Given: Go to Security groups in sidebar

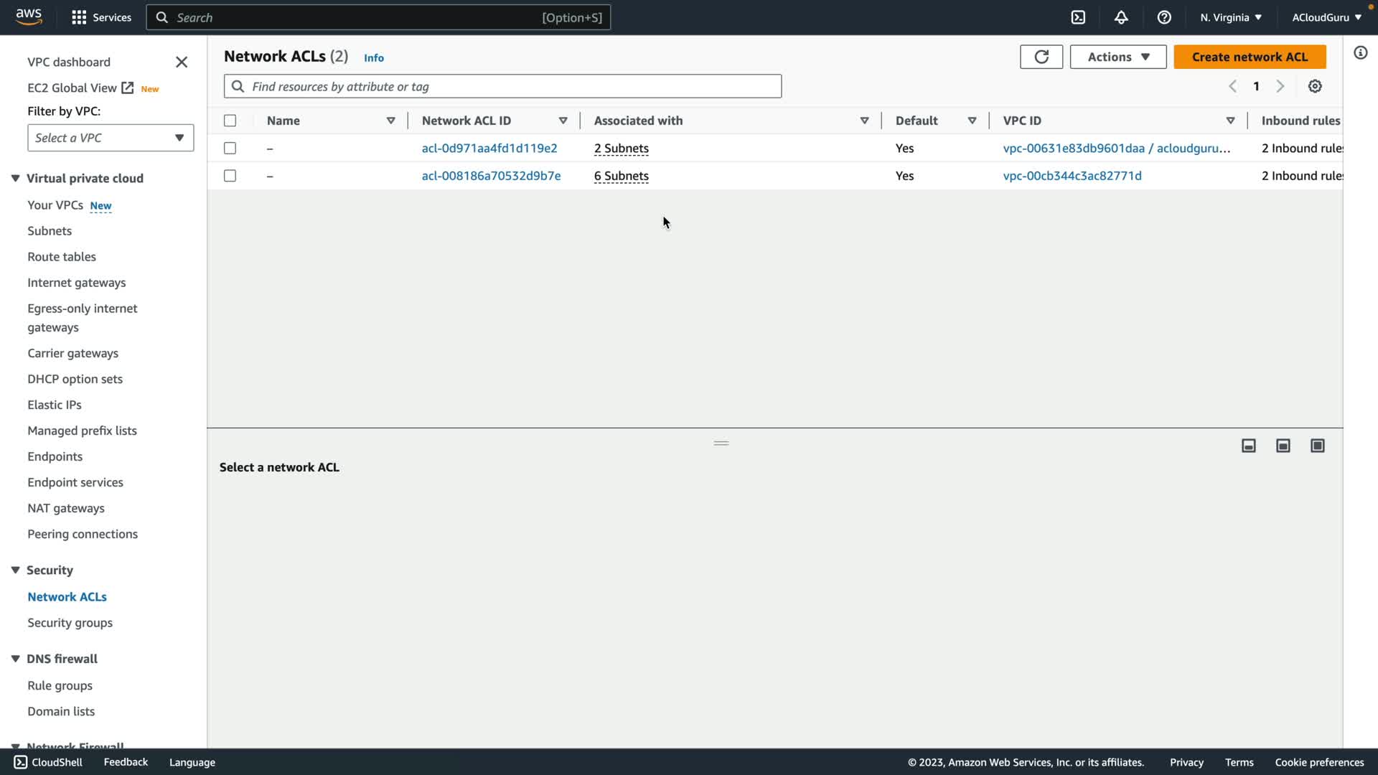Looking at the screenshot, I should pos(70,623).
